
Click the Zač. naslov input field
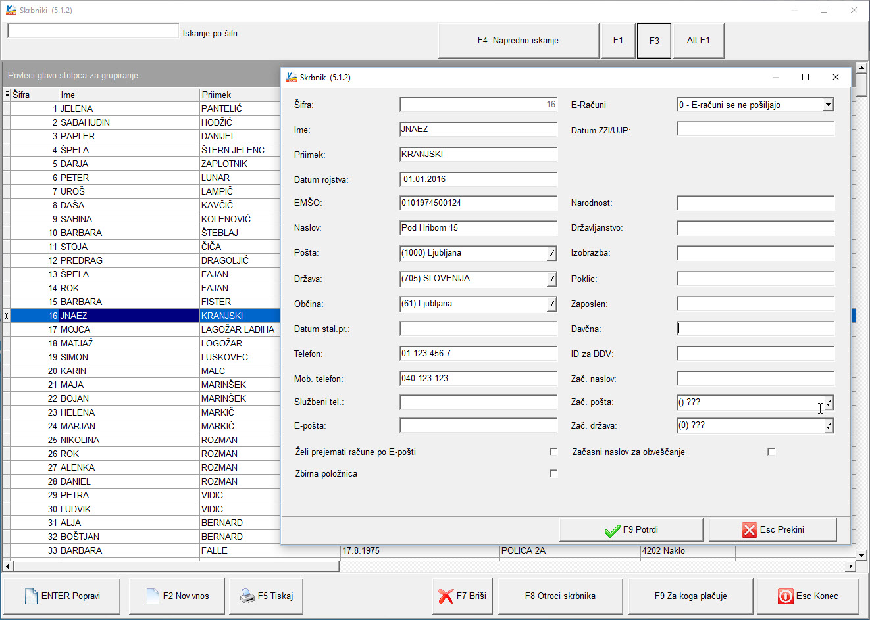[x=755, y=379]
